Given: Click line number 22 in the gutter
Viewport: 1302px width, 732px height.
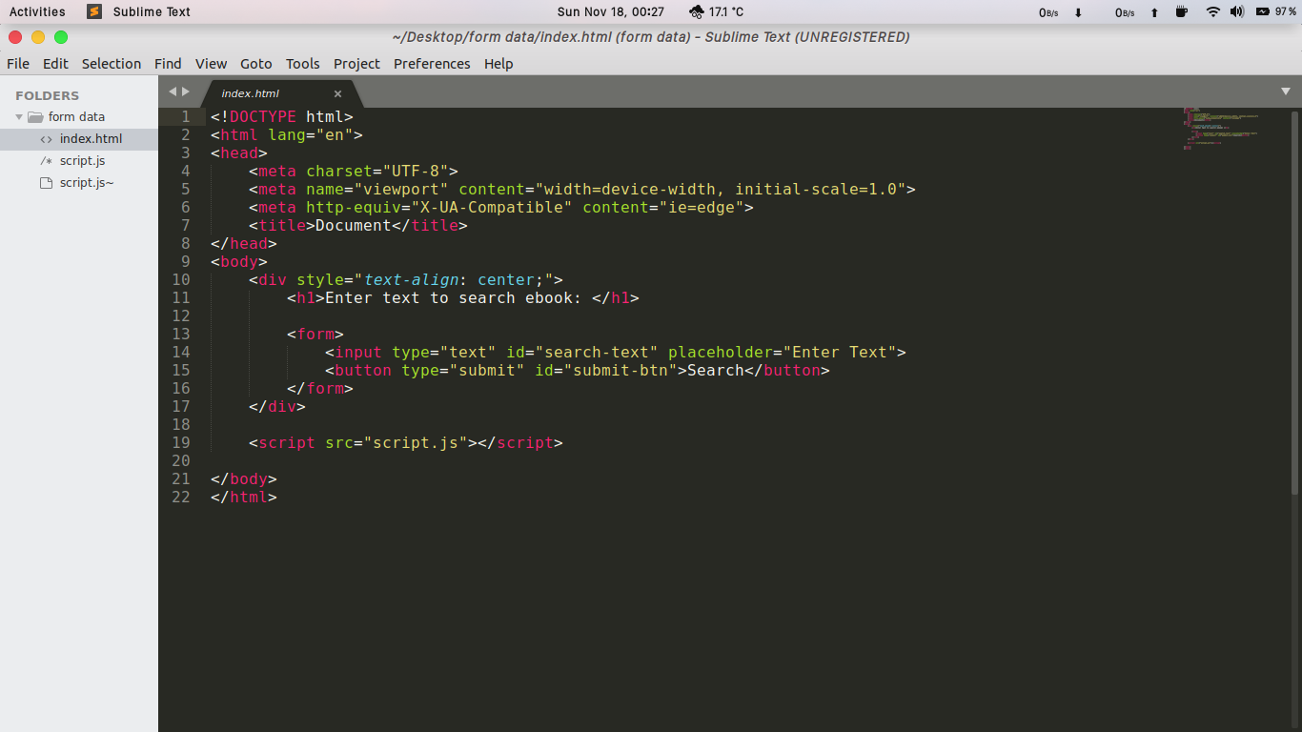Looking at the screenshot, I should (181, 497).
